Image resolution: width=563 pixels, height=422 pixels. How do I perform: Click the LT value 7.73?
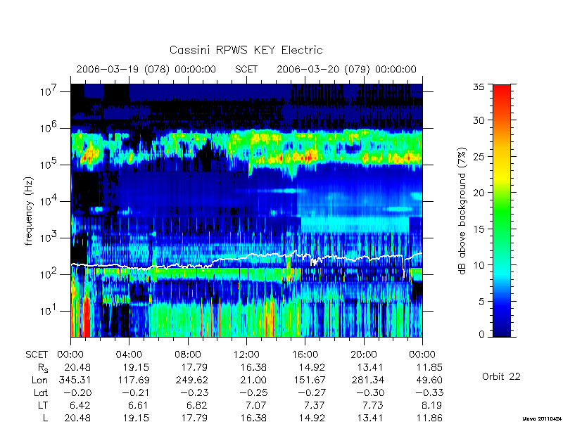click(x=373, y=405)
